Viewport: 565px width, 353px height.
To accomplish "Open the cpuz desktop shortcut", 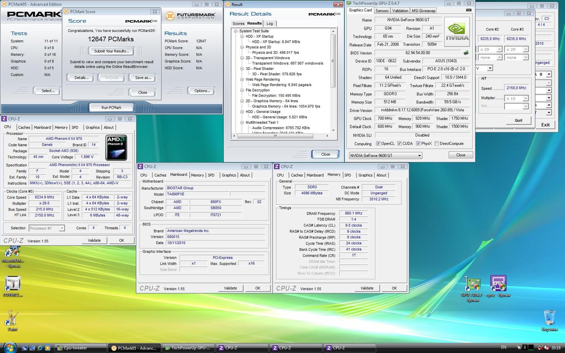I will pyautogui.click(x=498, y=286).
